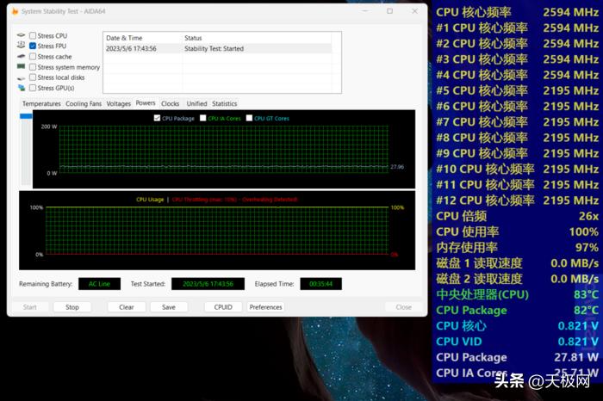Click the 27.96 power reading on graph

[397, 167]
